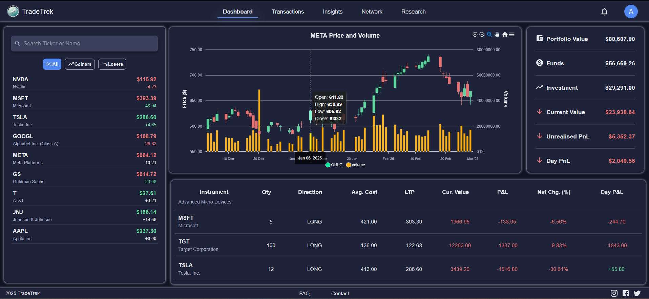The width and height of the screenshot is (649, 299).
Task: Click the Direction column header
Action: point(310,192)
